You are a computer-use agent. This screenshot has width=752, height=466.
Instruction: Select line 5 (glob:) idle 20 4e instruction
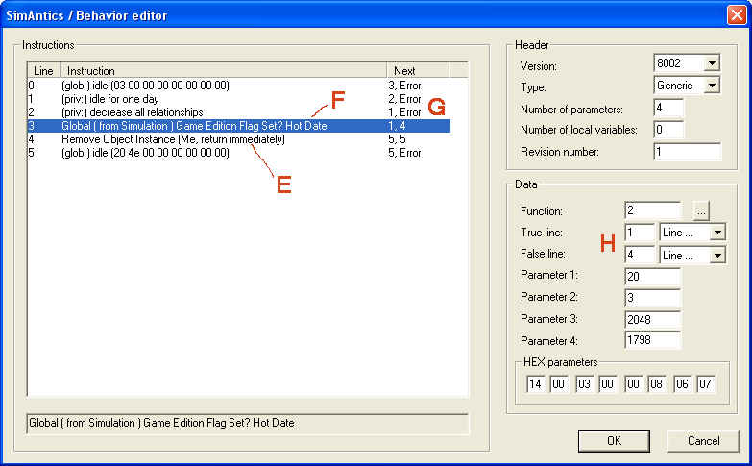point(239,153)
